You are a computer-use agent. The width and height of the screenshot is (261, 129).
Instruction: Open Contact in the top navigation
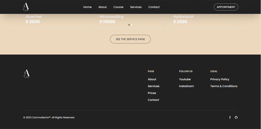pos(154,7)
